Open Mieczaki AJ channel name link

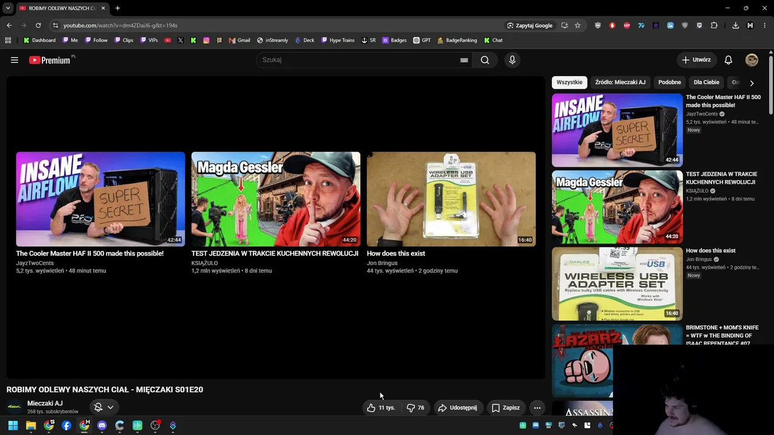(x=45, y=404)
